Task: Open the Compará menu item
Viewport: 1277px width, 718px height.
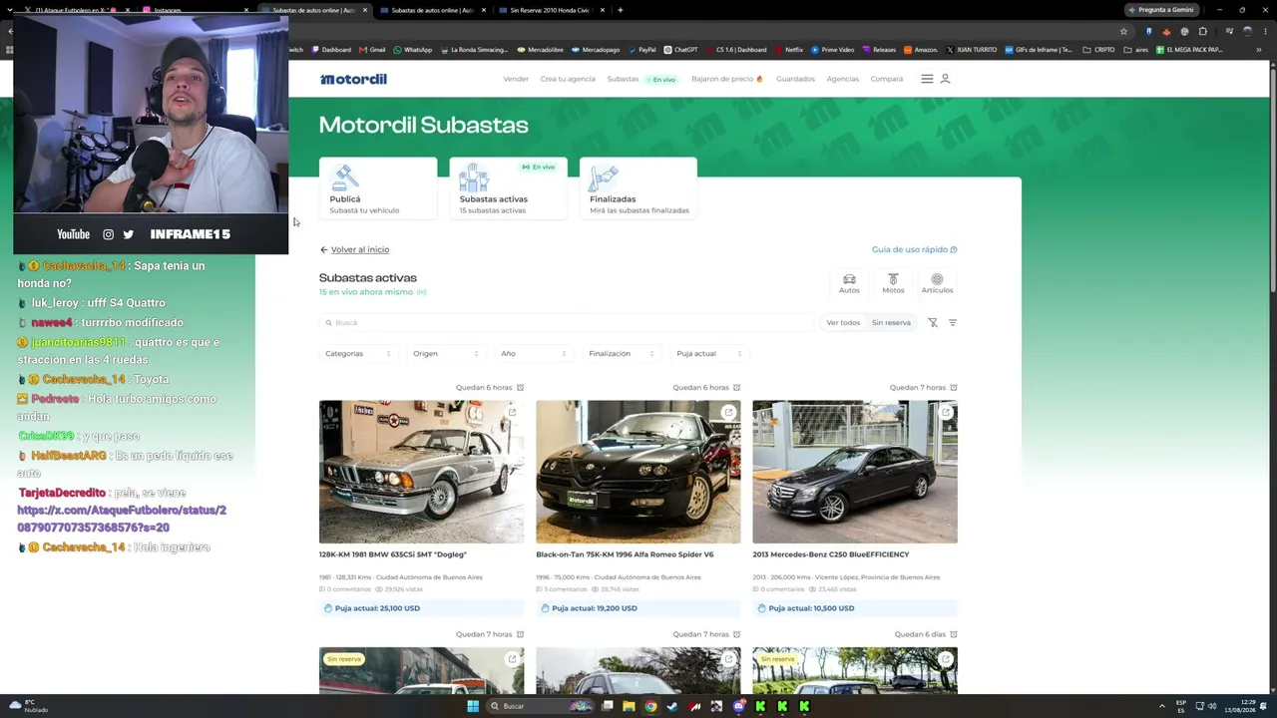Action: pos(887,79)
